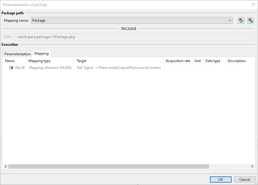Switch to the Parameterization tab
Screen dimensions: 258x185
click(17, 54)
